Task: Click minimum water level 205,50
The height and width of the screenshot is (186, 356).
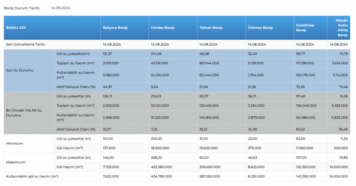Action: click(x=156, y=139)
